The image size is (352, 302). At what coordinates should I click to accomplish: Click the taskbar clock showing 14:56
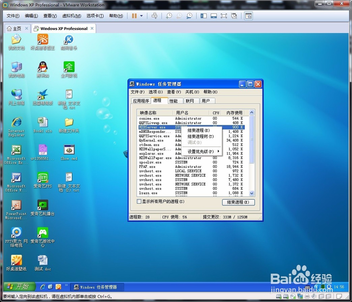(339, 287)
